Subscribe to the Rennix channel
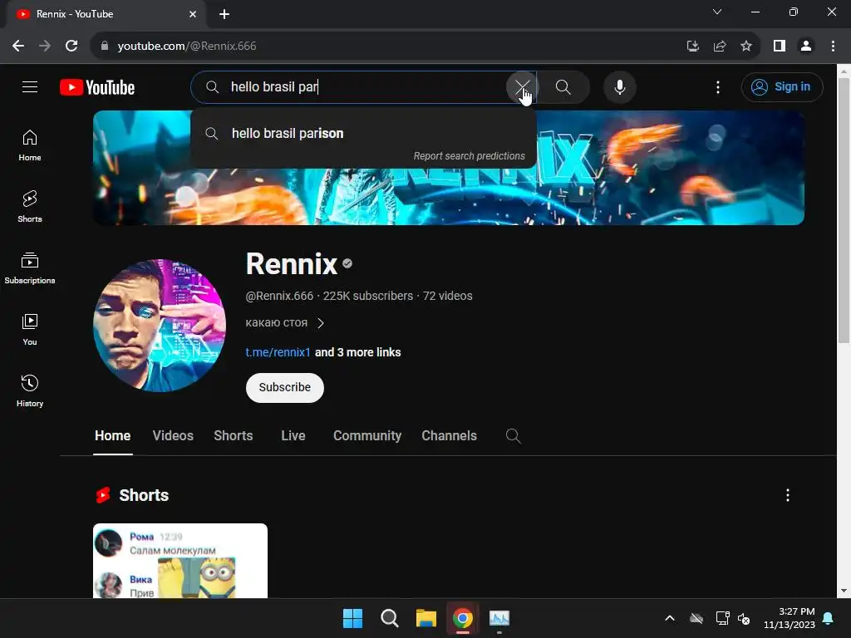Image resolution: width=851 pixels, height=638 pixels. click(285, 387)
